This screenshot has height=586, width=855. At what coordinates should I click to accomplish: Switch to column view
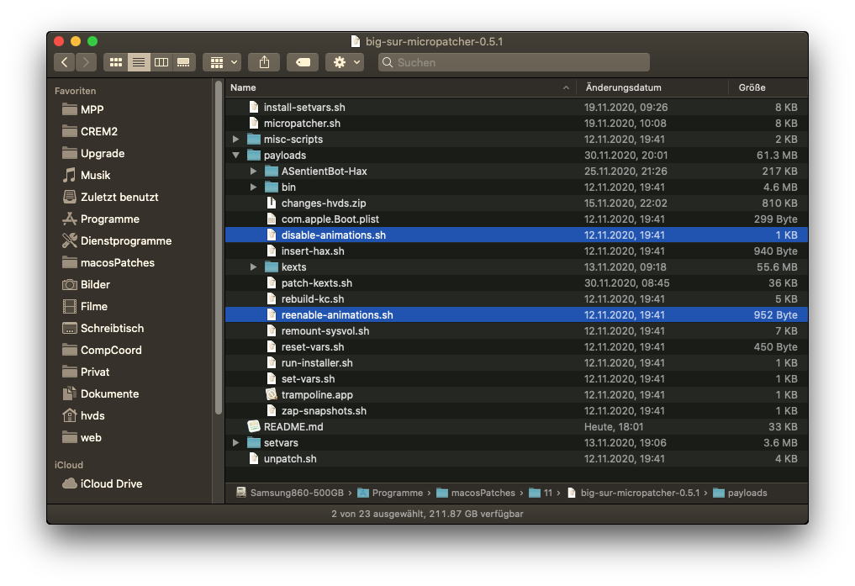(161, 62)
